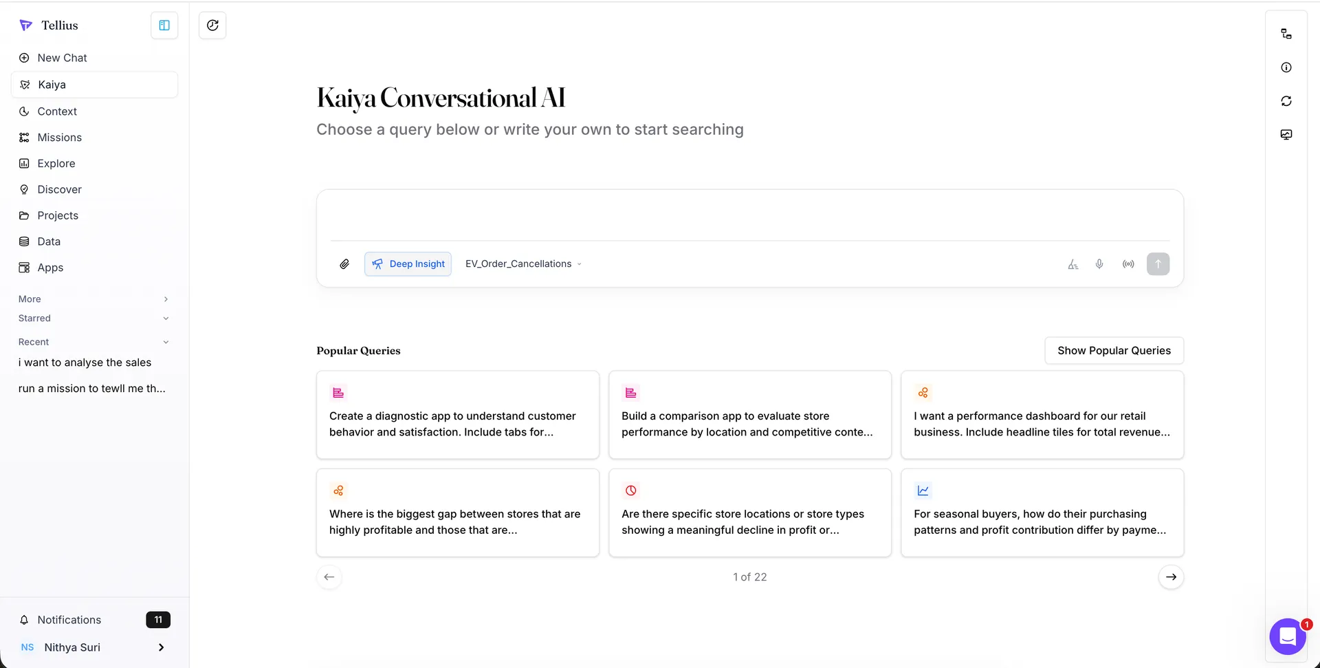Go to previous popular queries page
This screenshot has height=668, width=1320.
[x=329, y=577]
